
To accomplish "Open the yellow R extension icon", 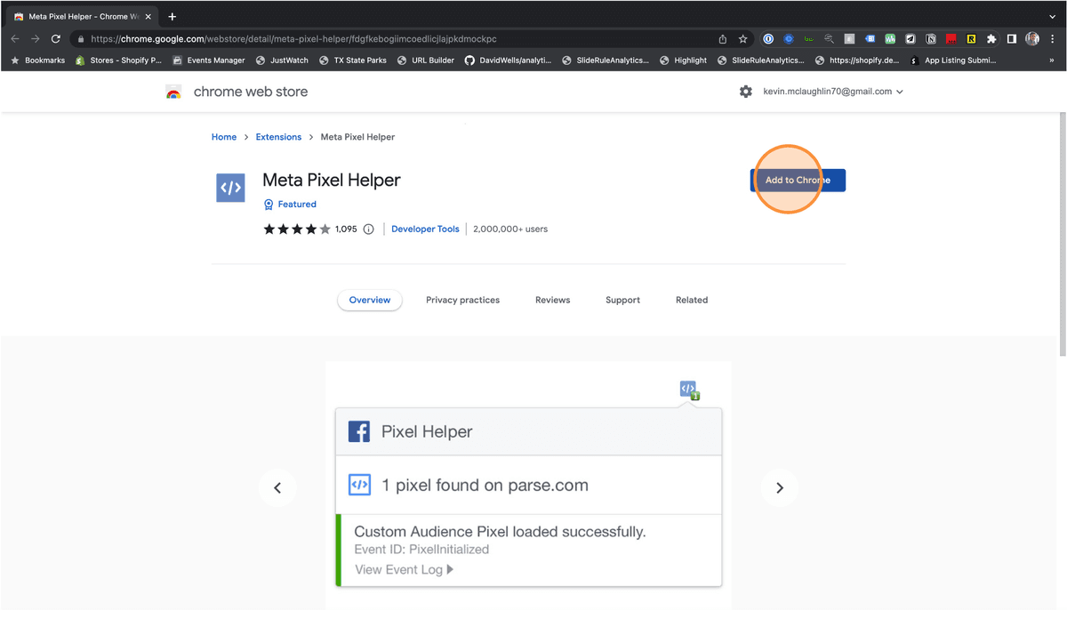I will (971, 39).
